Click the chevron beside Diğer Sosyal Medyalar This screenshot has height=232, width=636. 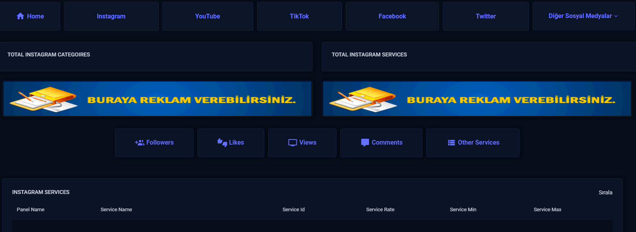(616, 16)
